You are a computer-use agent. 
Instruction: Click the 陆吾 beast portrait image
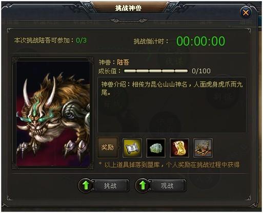point(53,113)
